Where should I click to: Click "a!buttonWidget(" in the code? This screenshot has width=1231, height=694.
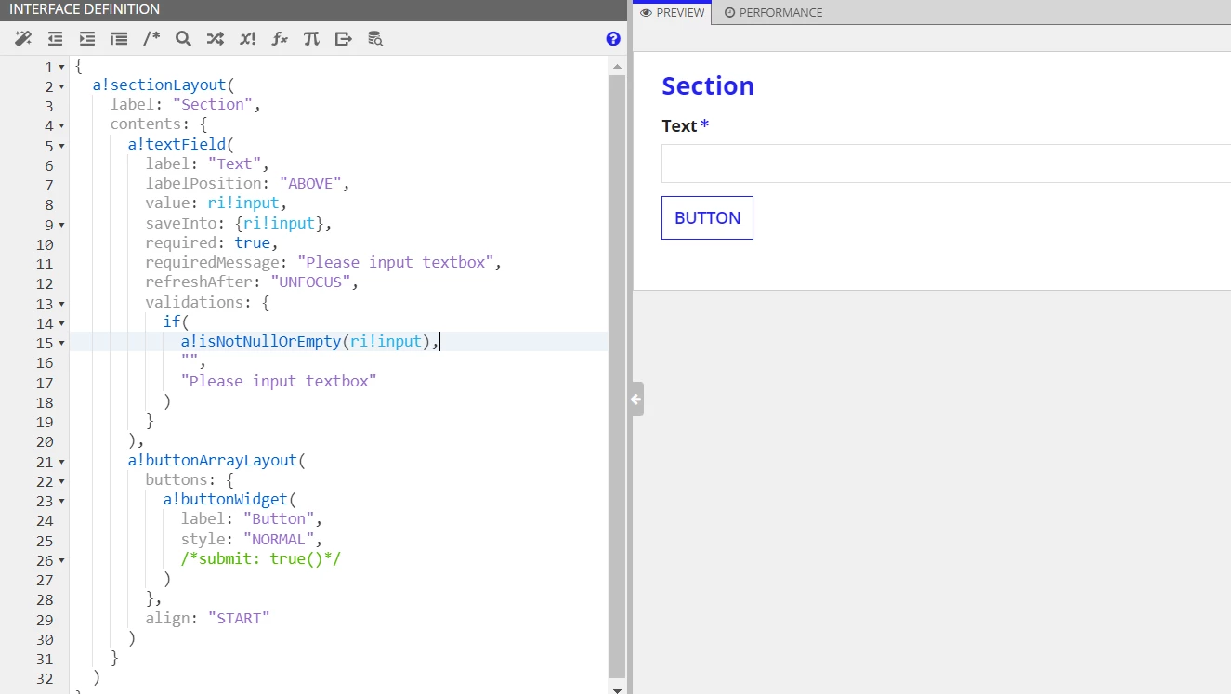coord(229,500)
